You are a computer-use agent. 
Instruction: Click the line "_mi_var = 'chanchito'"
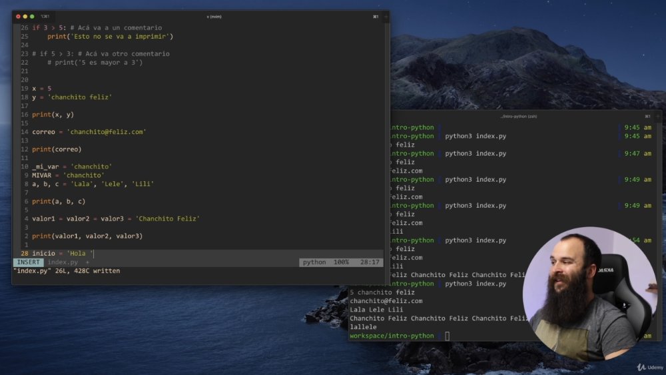72,167
